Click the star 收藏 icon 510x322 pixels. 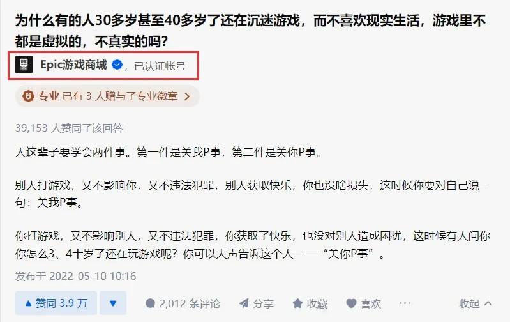pyautogui.click(x=297, y=303)
